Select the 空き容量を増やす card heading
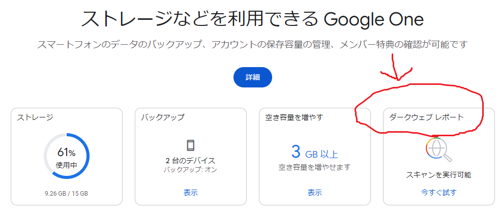 coord(294,117)
